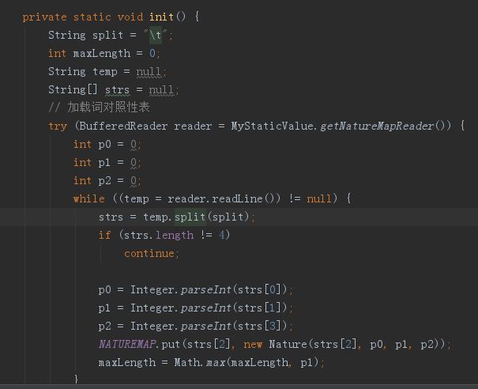478x389 pixels.
Task: Click the 0 value assigned to maxLength
Action: pyautogui.click(x=152, y=54)
